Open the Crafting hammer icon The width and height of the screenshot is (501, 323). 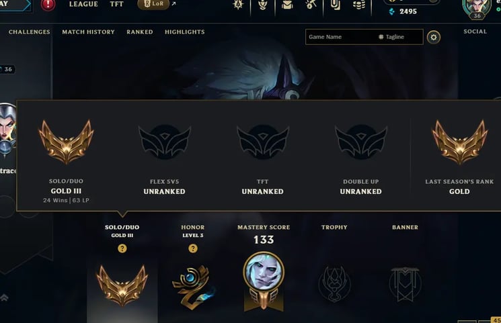311,5
